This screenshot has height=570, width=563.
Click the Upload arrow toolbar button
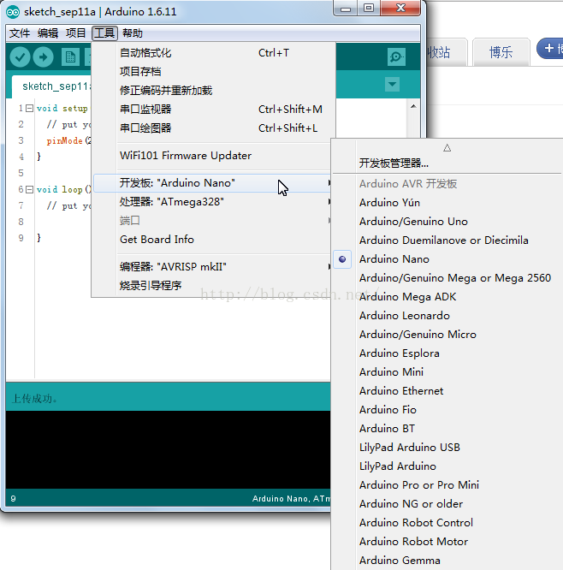click(x=44, y=57)
